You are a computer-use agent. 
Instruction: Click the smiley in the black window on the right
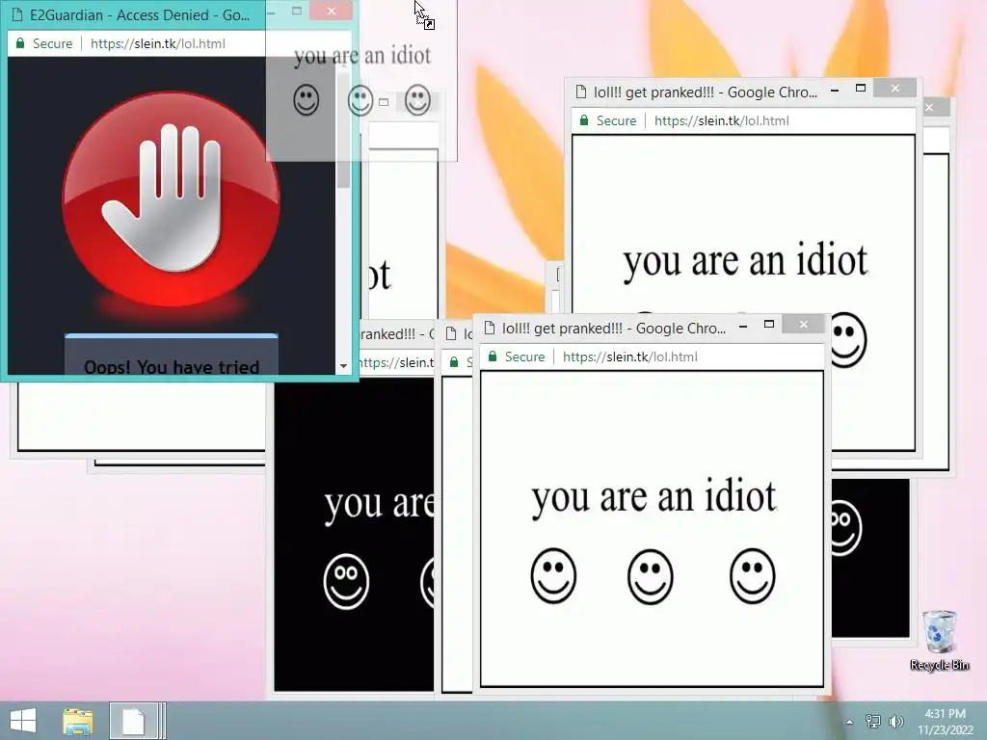[846, 527]
